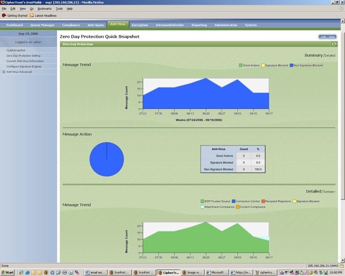The height and width of the screenshot is (276, 345).
Task: Click the blue Message Action pie chart
Action: point(107,159)
